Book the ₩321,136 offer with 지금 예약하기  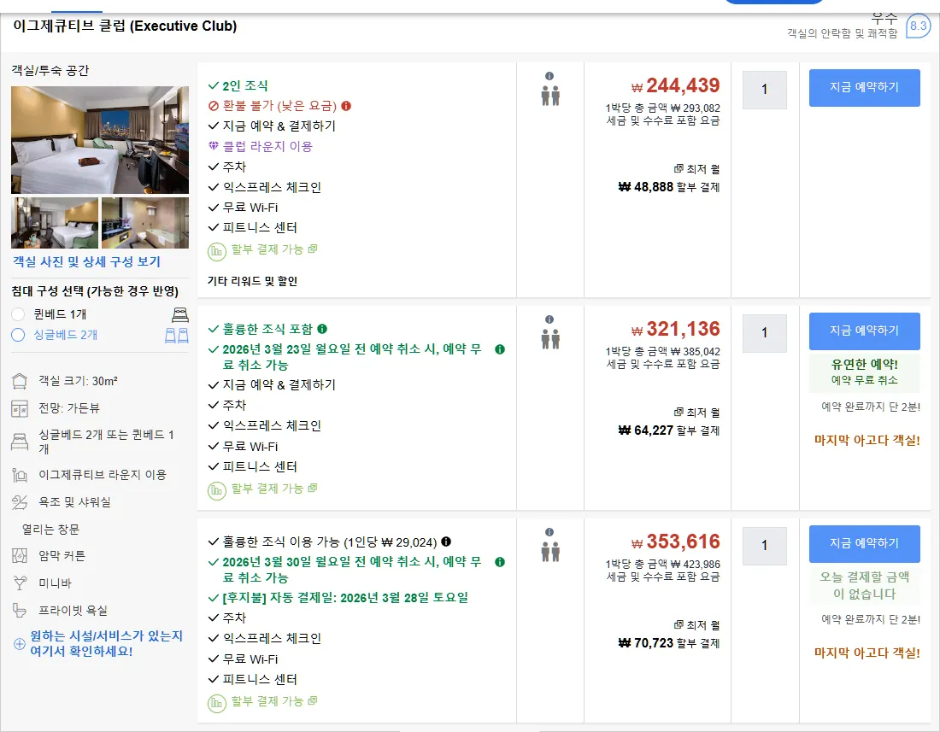(865, 331)
